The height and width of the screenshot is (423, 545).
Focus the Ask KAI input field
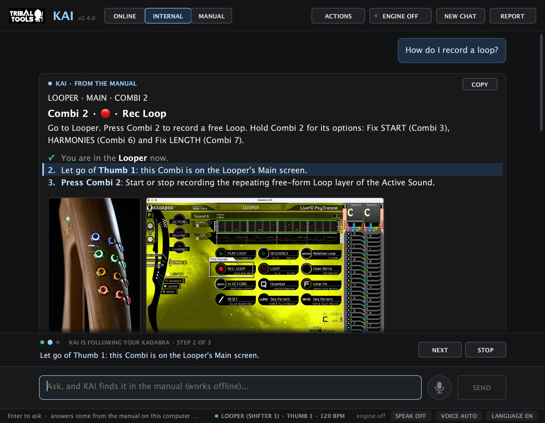coord(230,387)
